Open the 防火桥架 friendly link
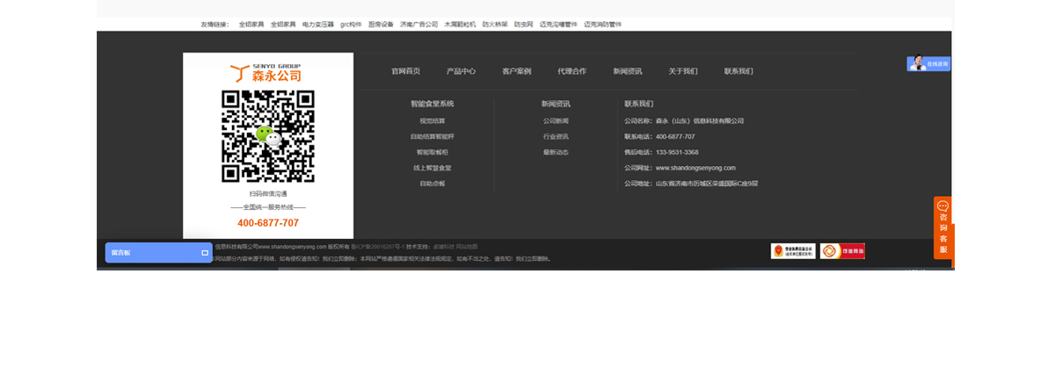Image resolution: width=1055 pixels, height=368 pixels. click(495, 25)
